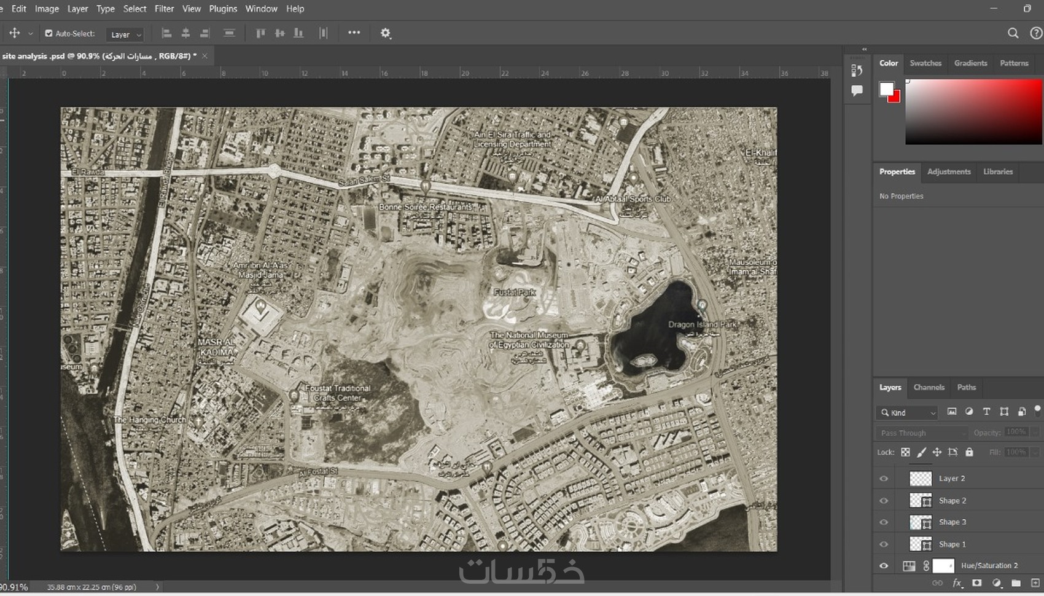Click the fx layer style icon
Viewport: 1044px width, 596px height.
point(957,582)
